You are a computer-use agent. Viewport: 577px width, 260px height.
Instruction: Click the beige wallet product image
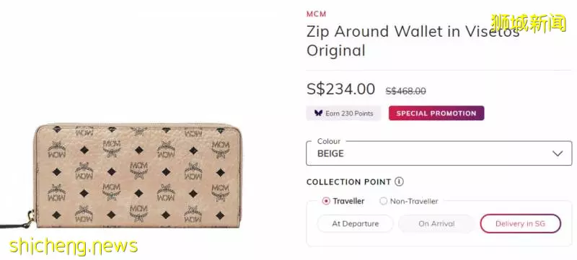tap(137, 176)
